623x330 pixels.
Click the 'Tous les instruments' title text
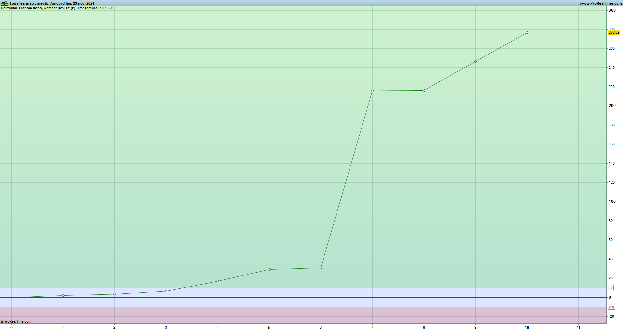click(x=29, y=3)
